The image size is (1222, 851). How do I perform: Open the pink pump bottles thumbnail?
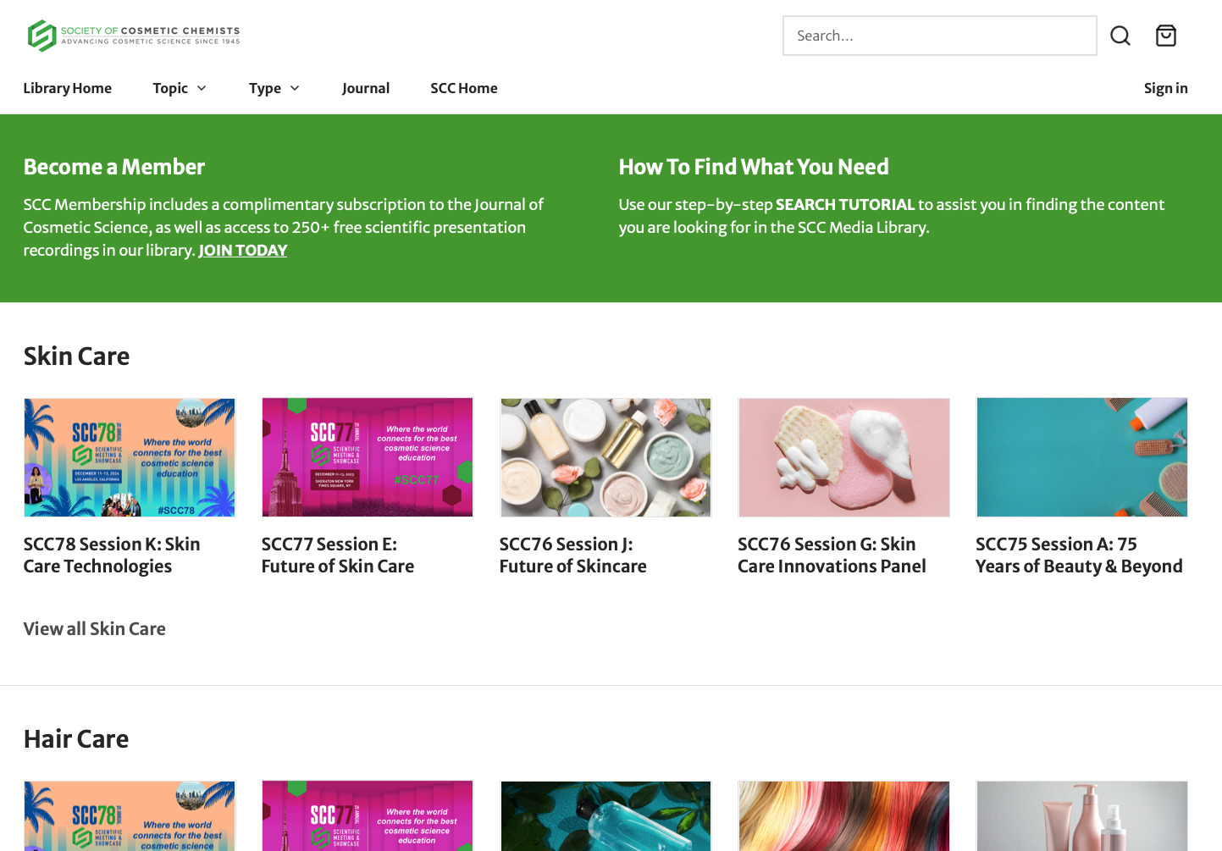[x=1081, y=815]
